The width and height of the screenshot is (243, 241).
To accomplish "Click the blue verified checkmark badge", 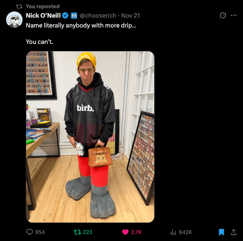I will tap(65, 15).
